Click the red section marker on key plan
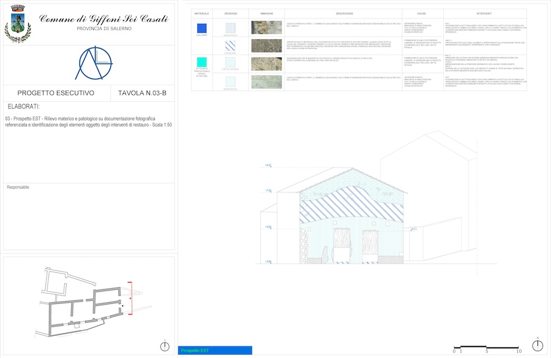 pyautogui.click(x=130, y=293)
